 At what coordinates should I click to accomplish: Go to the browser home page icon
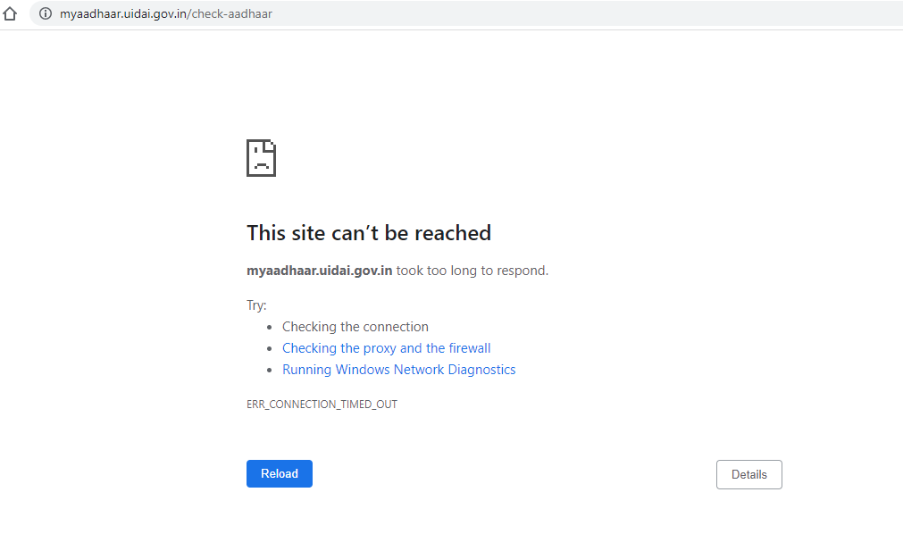10,13
